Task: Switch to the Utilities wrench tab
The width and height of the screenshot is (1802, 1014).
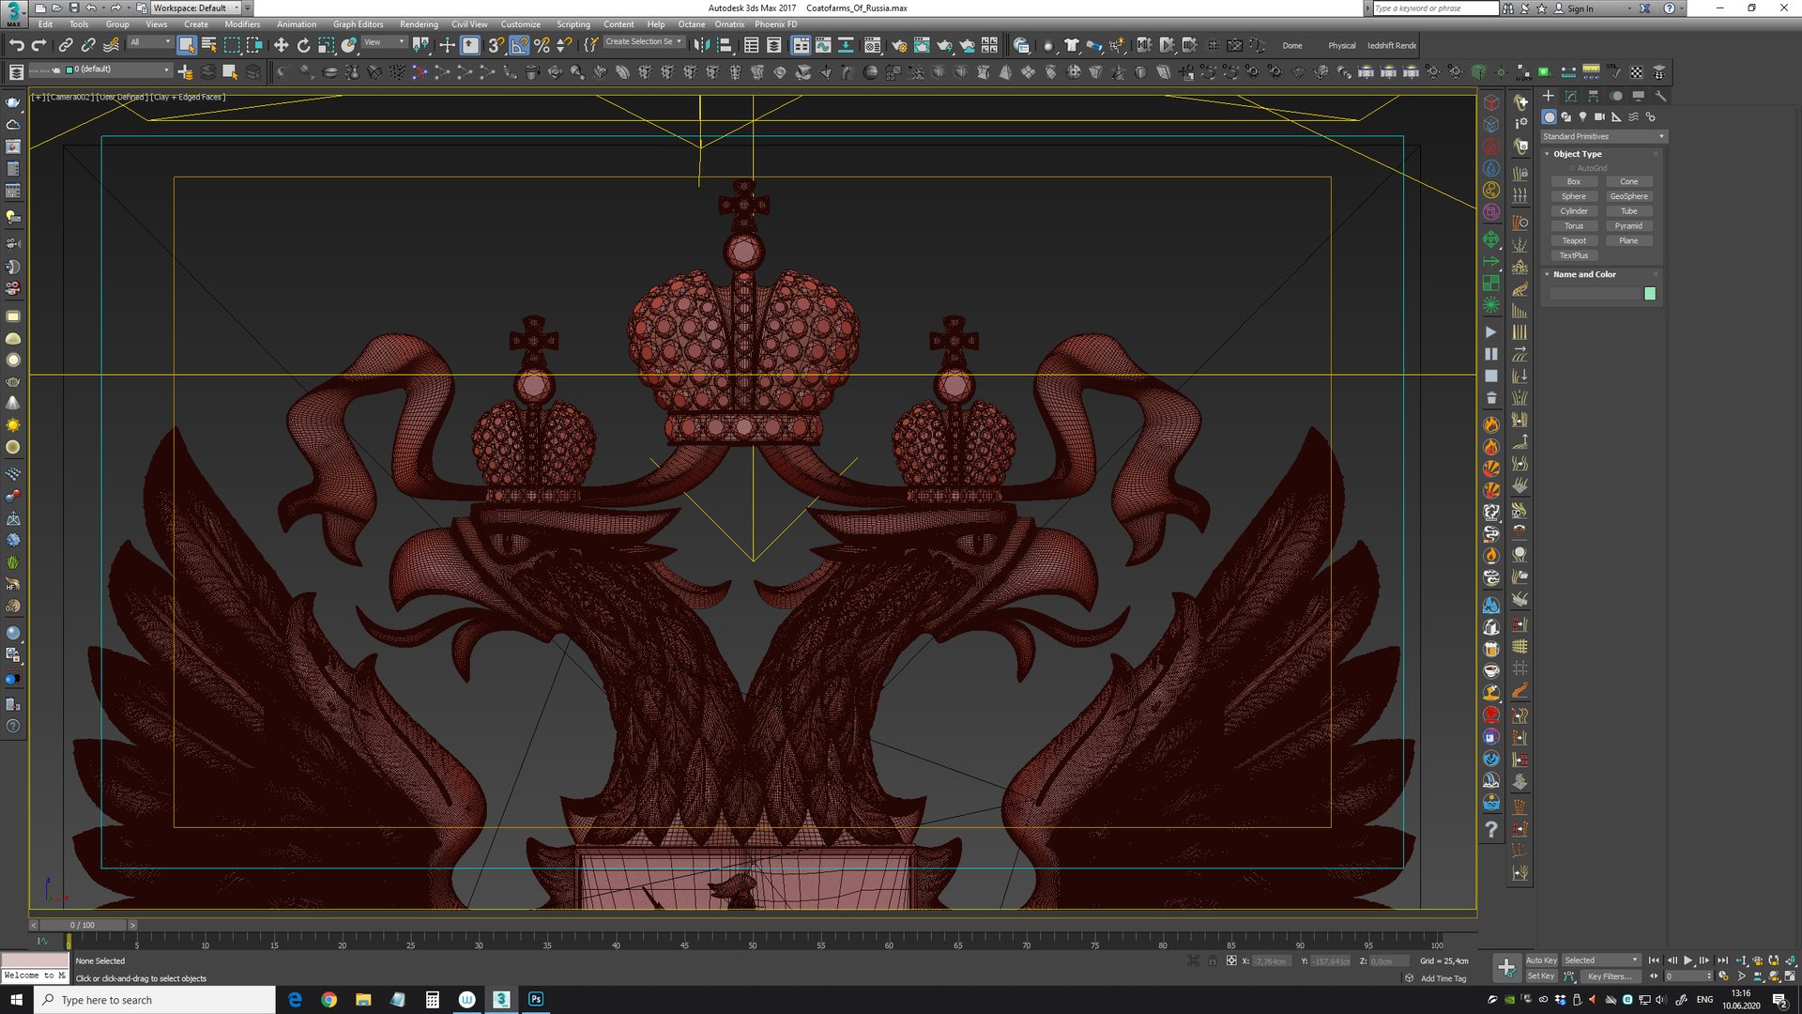Action: [x=1660, y=96]
